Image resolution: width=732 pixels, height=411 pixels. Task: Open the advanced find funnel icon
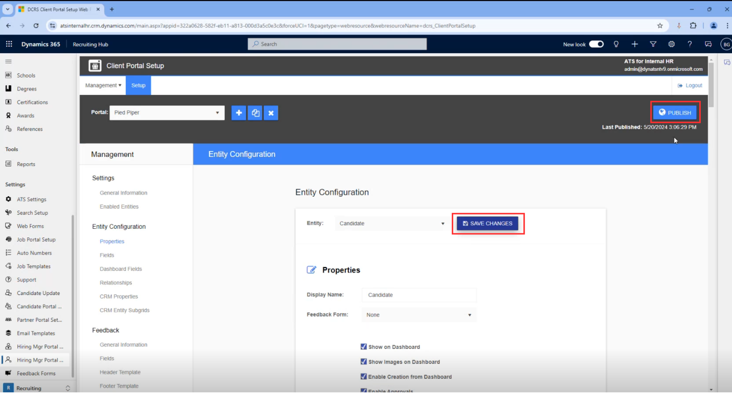tap(653, 44)
